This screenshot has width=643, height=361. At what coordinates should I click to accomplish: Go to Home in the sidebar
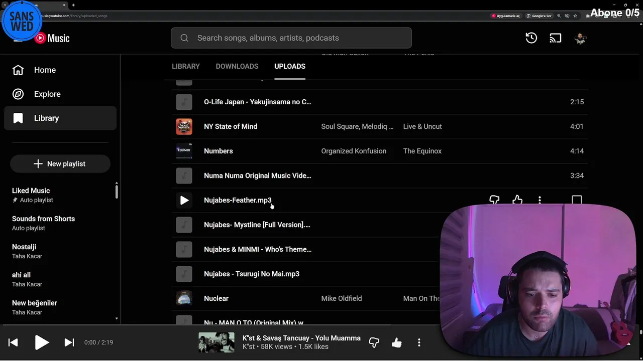tap(60, 70)
